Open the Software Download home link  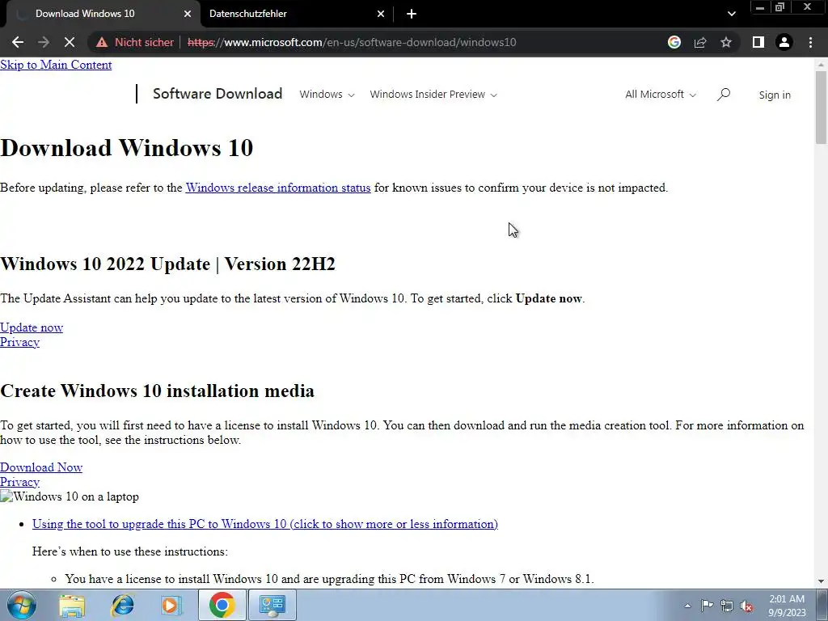[x=218, y=94]
